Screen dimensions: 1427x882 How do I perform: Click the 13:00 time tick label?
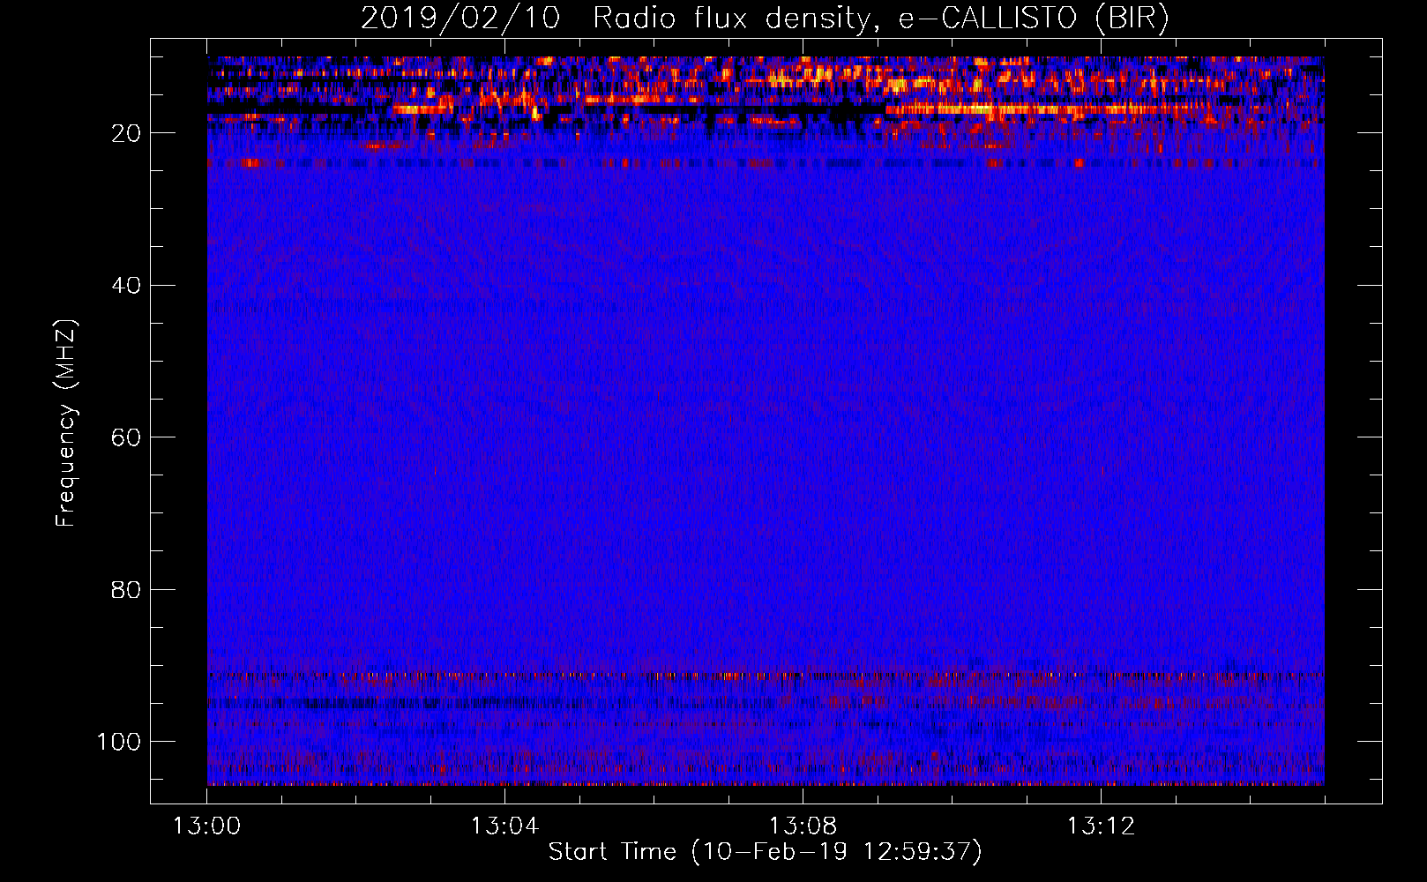pos(206,826)
